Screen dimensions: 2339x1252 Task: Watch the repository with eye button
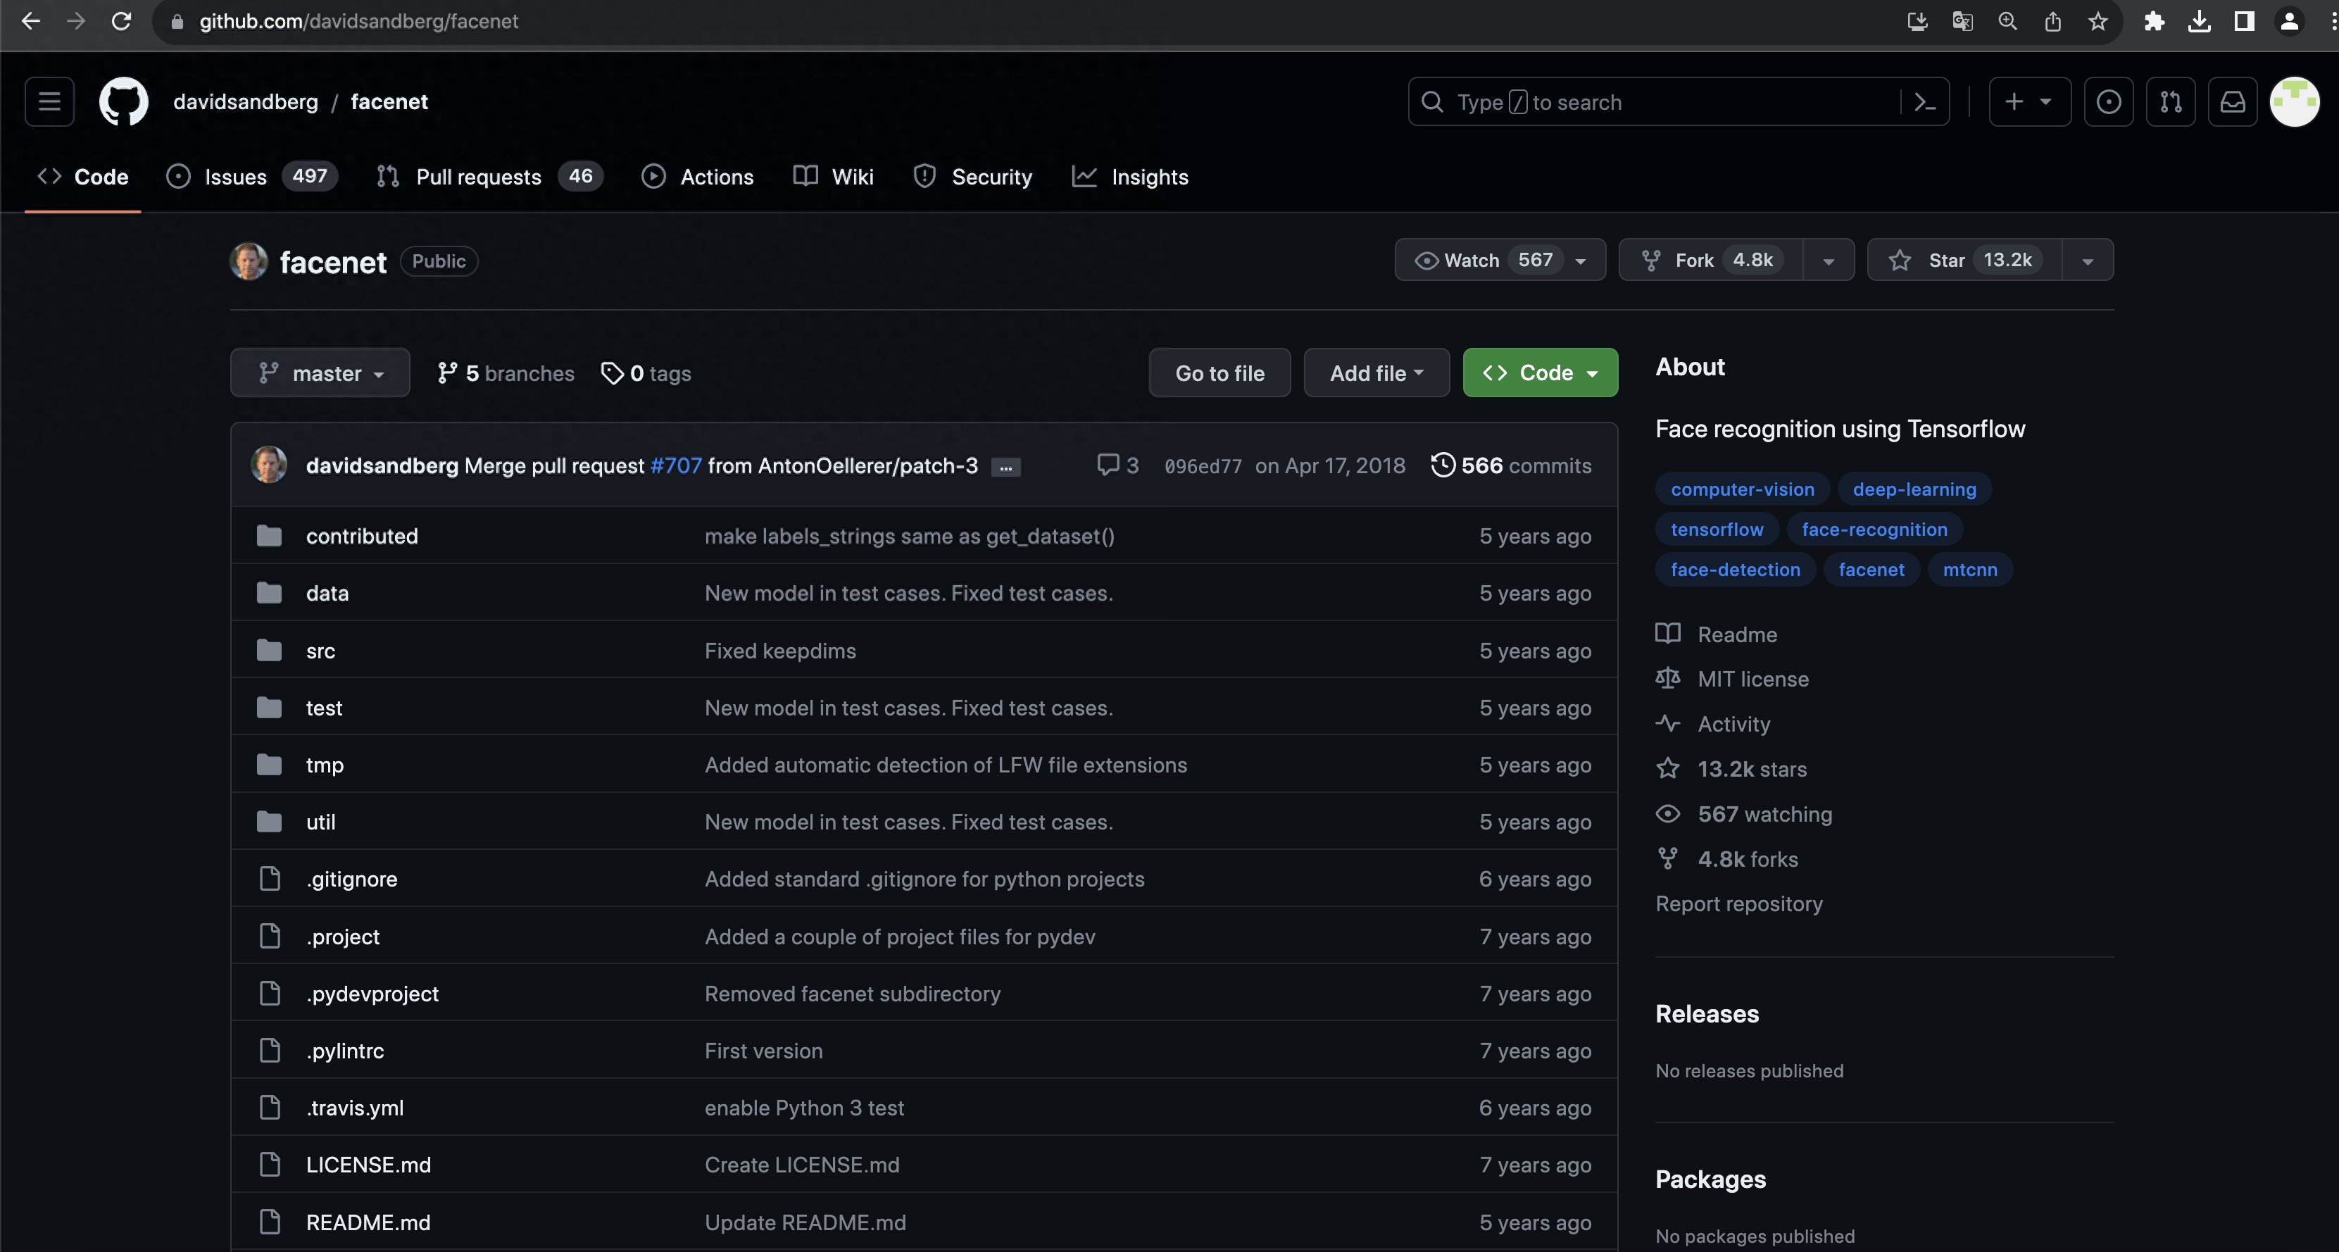coord(1500,260)
